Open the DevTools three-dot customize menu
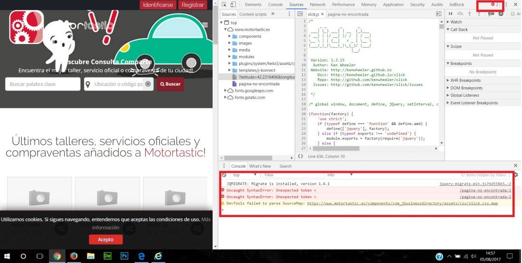The width and height of the screenshot is (522, 263). coord(506,5)
